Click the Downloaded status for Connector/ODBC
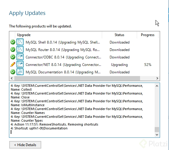 [119, 57]
